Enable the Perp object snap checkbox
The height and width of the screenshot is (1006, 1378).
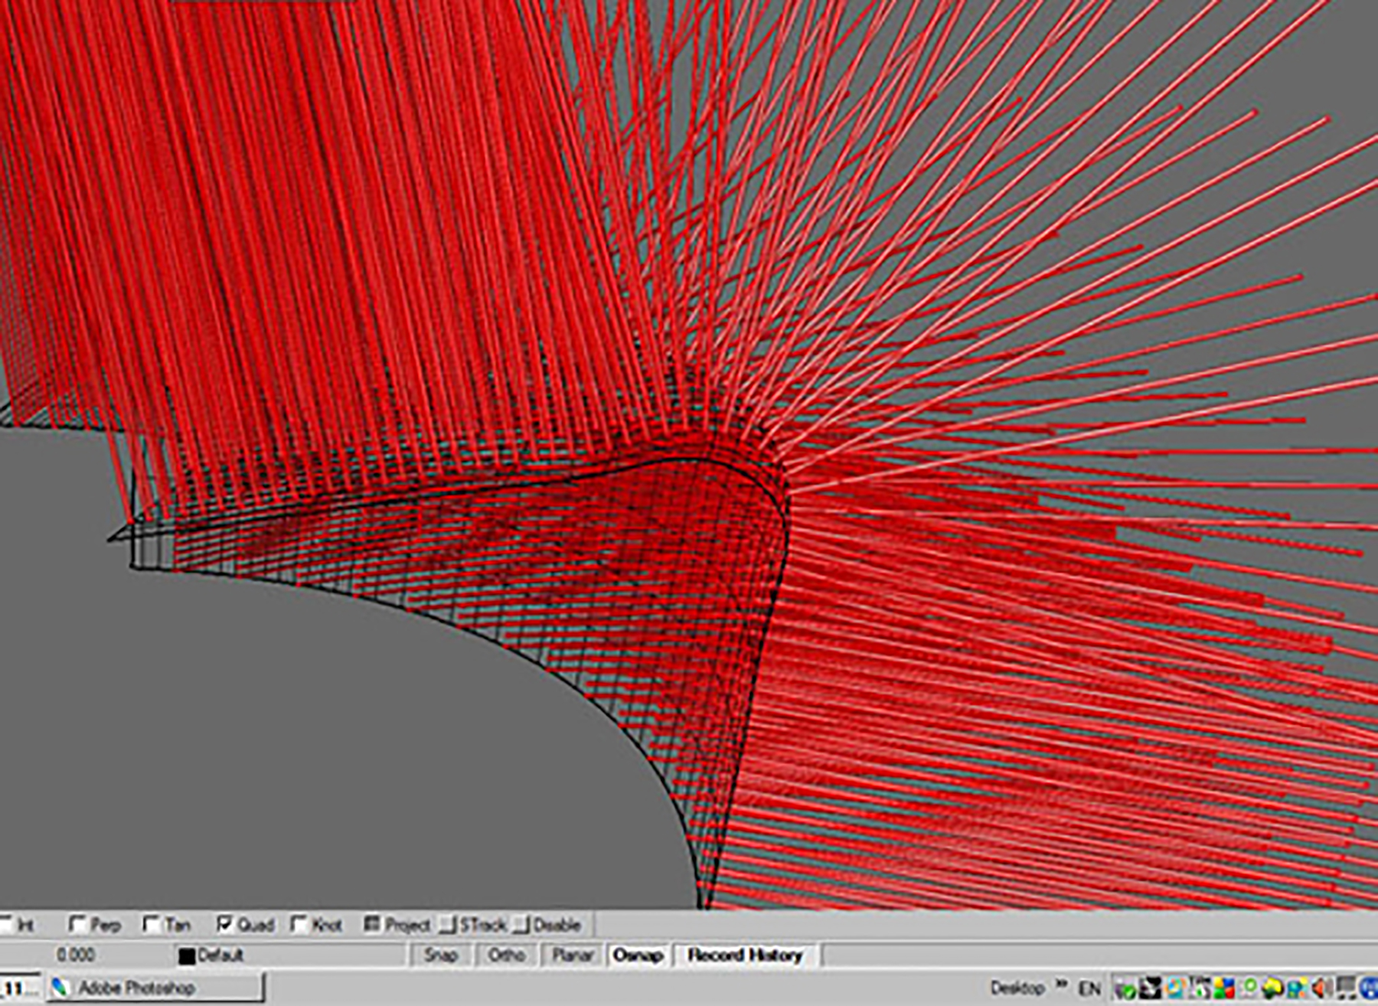click(x=77, y=925)
